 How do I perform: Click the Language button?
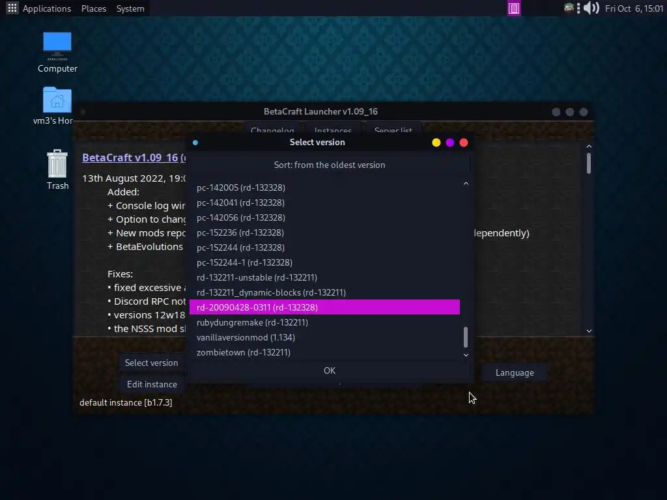(x=515, y=372)
